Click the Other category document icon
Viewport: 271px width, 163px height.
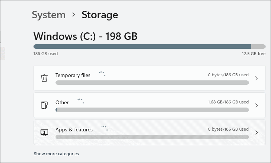(44, 105)
